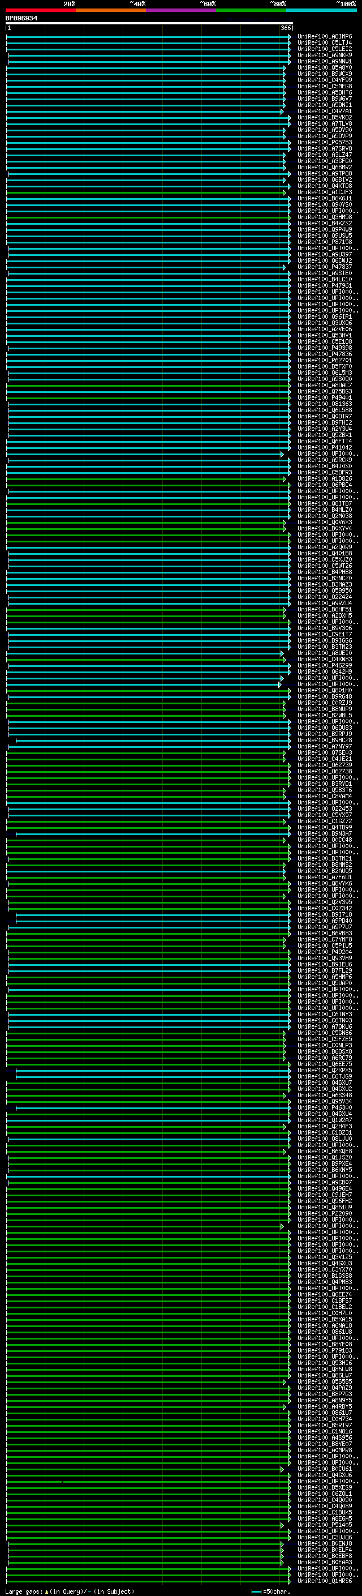Select the UniRef100_A4RBY5 label
This screenshot has height=1596, width=362.
coord(325,1406)
